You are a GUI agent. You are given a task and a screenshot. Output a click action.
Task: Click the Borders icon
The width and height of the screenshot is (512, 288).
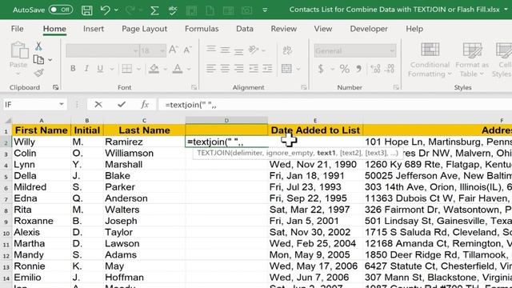click(126, 68)
